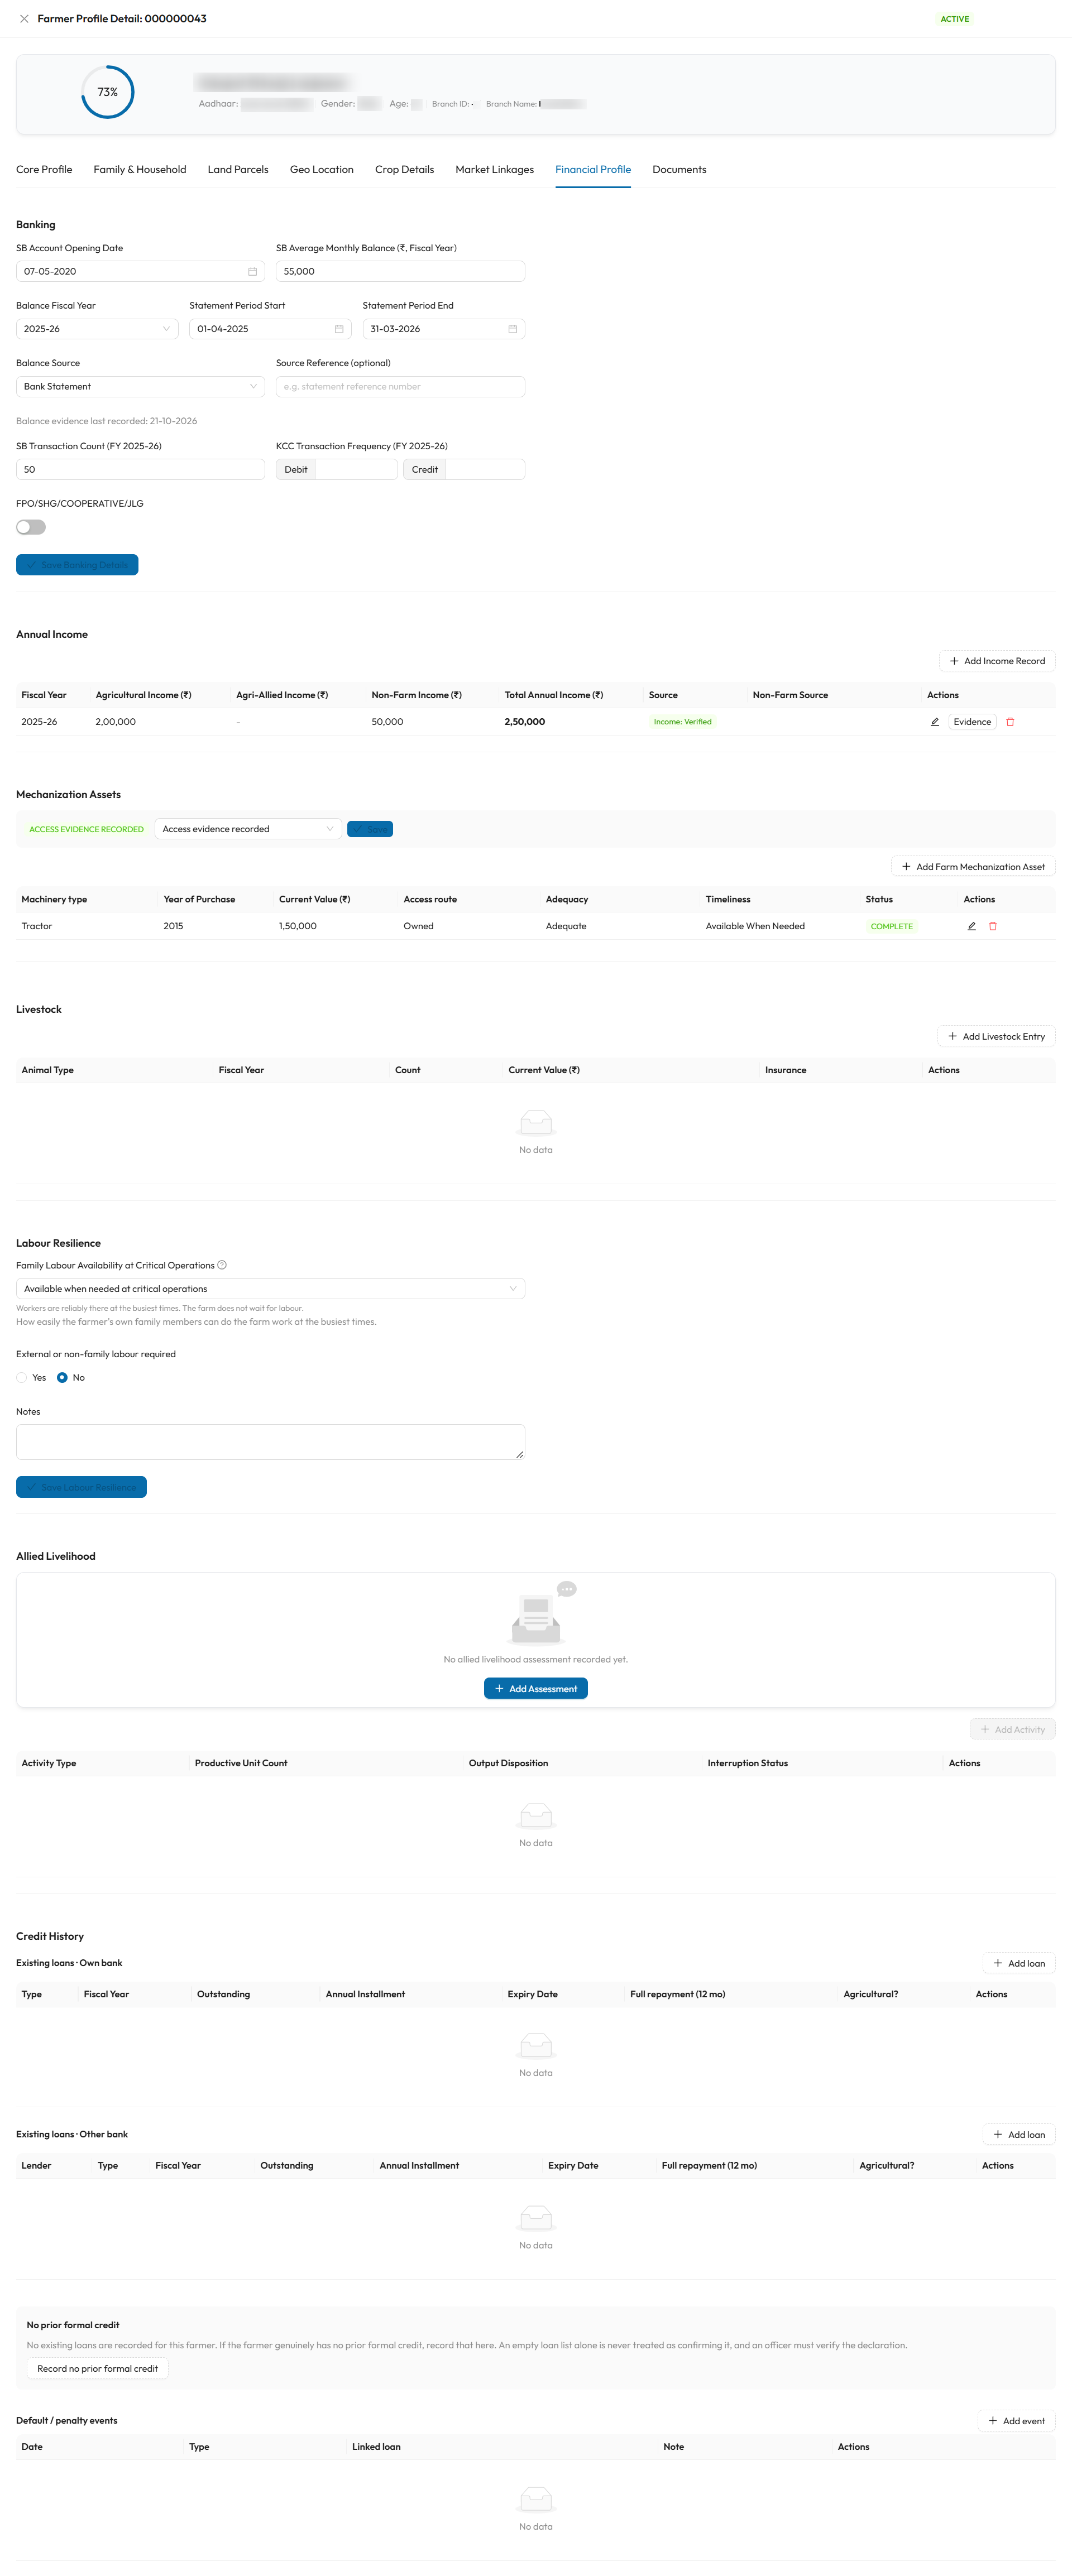Toggle the FPO/SHG/COOPERATIVE/JLG switch
This screenshot has height=2576, width=1072.
tap(31, 527)
